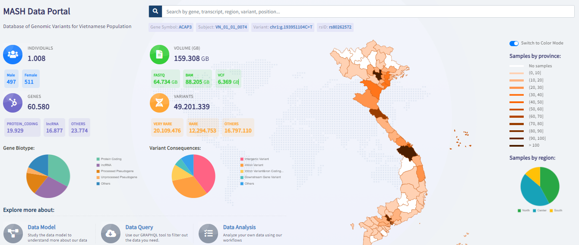Open the Data Model link
The image size is (579, 245).
point(41,227)
